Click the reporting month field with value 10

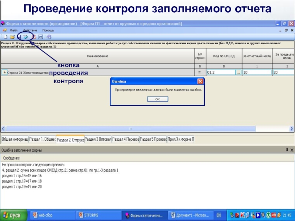click(257, 72)
